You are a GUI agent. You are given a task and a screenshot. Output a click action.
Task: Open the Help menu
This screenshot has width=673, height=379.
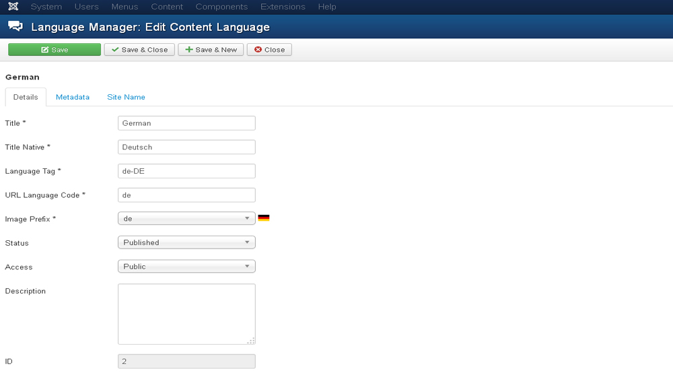[x=327, y=7]
